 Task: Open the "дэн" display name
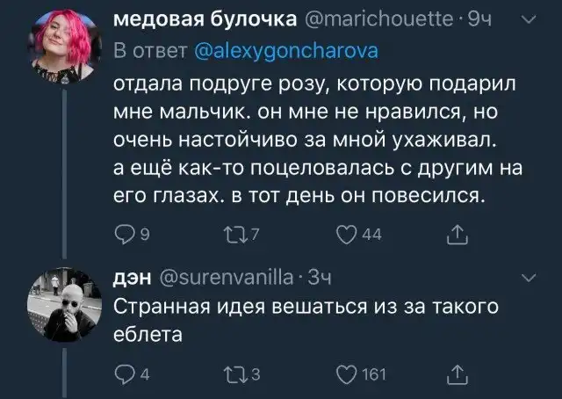point(133,280)
